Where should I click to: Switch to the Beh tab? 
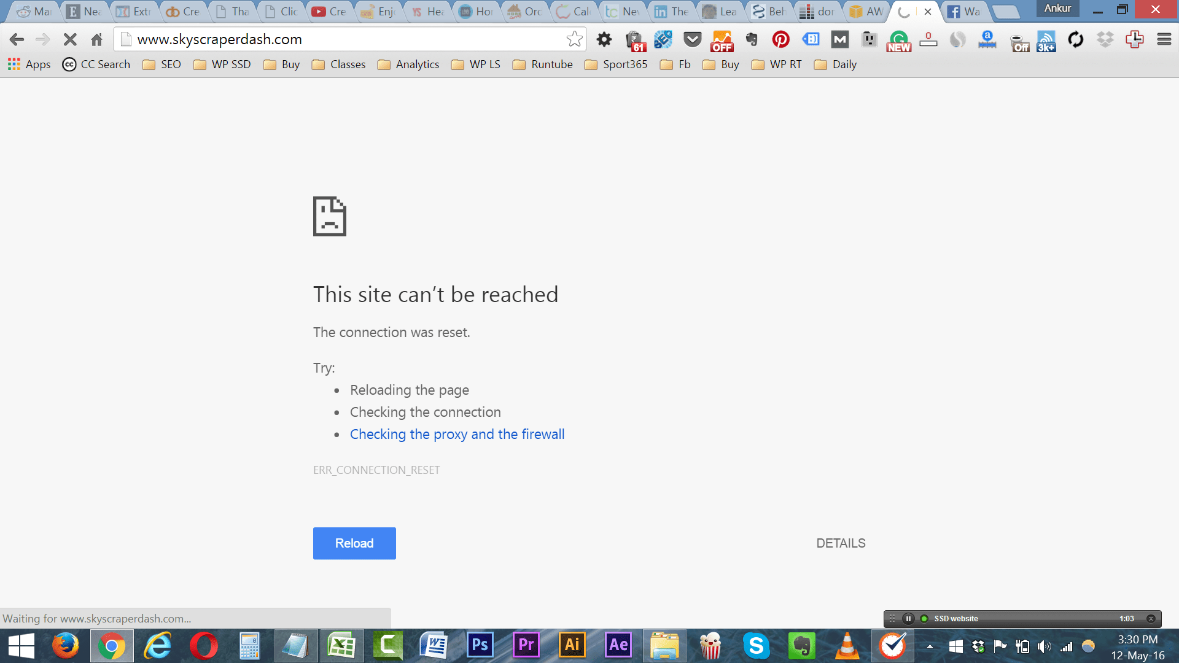[770, 12]
